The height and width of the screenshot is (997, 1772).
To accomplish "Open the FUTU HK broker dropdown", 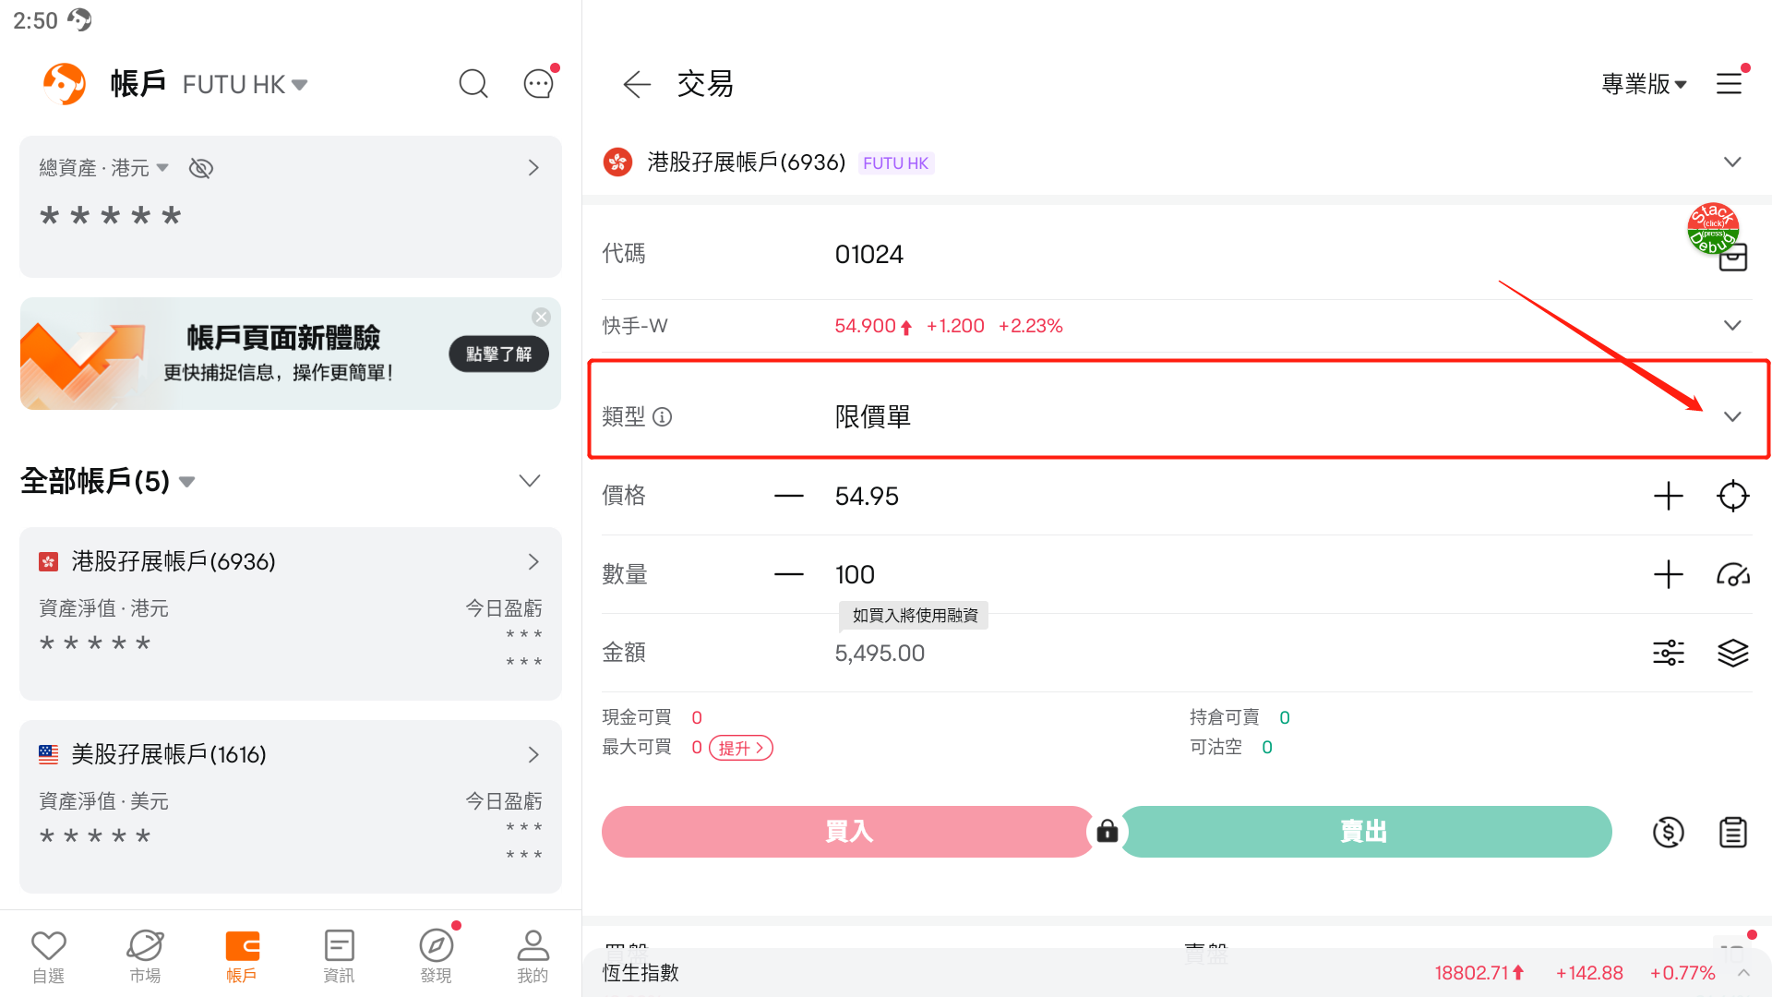I will (x=245, y=85).
